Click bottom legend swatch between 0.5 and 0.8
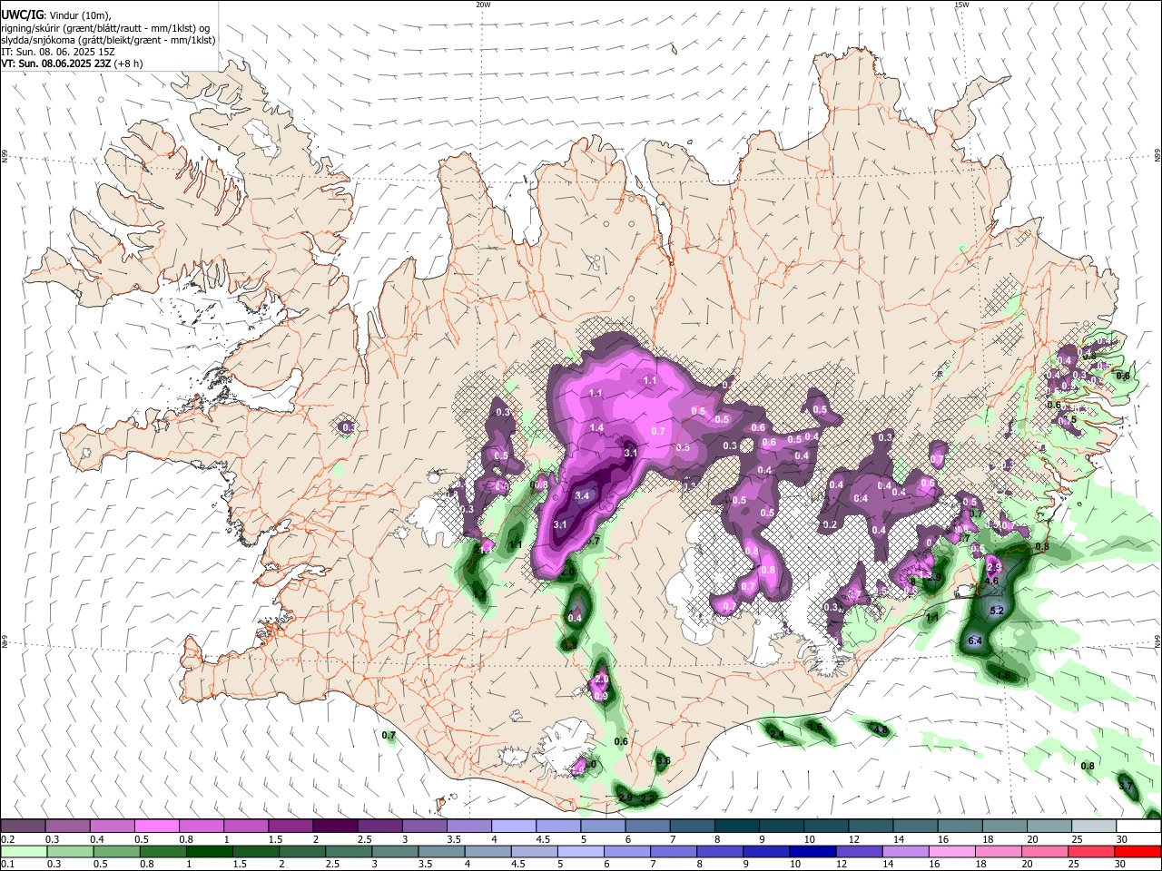This screenshot has height=871, width=1162. [x=116, y=851]
